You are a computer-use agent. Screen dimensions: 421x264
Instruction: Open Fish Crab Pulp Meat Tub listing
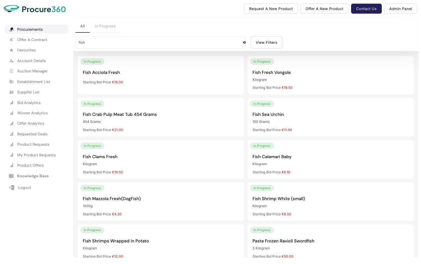[161, 117]
